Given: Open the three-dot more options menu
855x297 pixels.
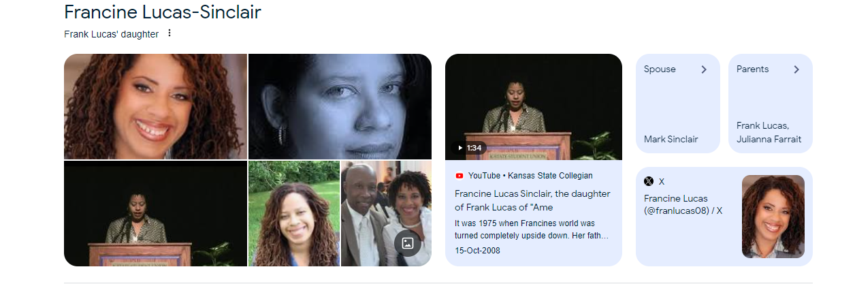Looking at the screenshot, I should pos(170,33).
